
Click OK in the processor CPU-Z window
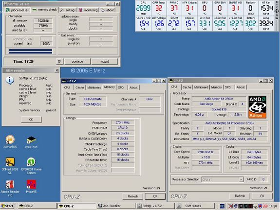[262, 196]
